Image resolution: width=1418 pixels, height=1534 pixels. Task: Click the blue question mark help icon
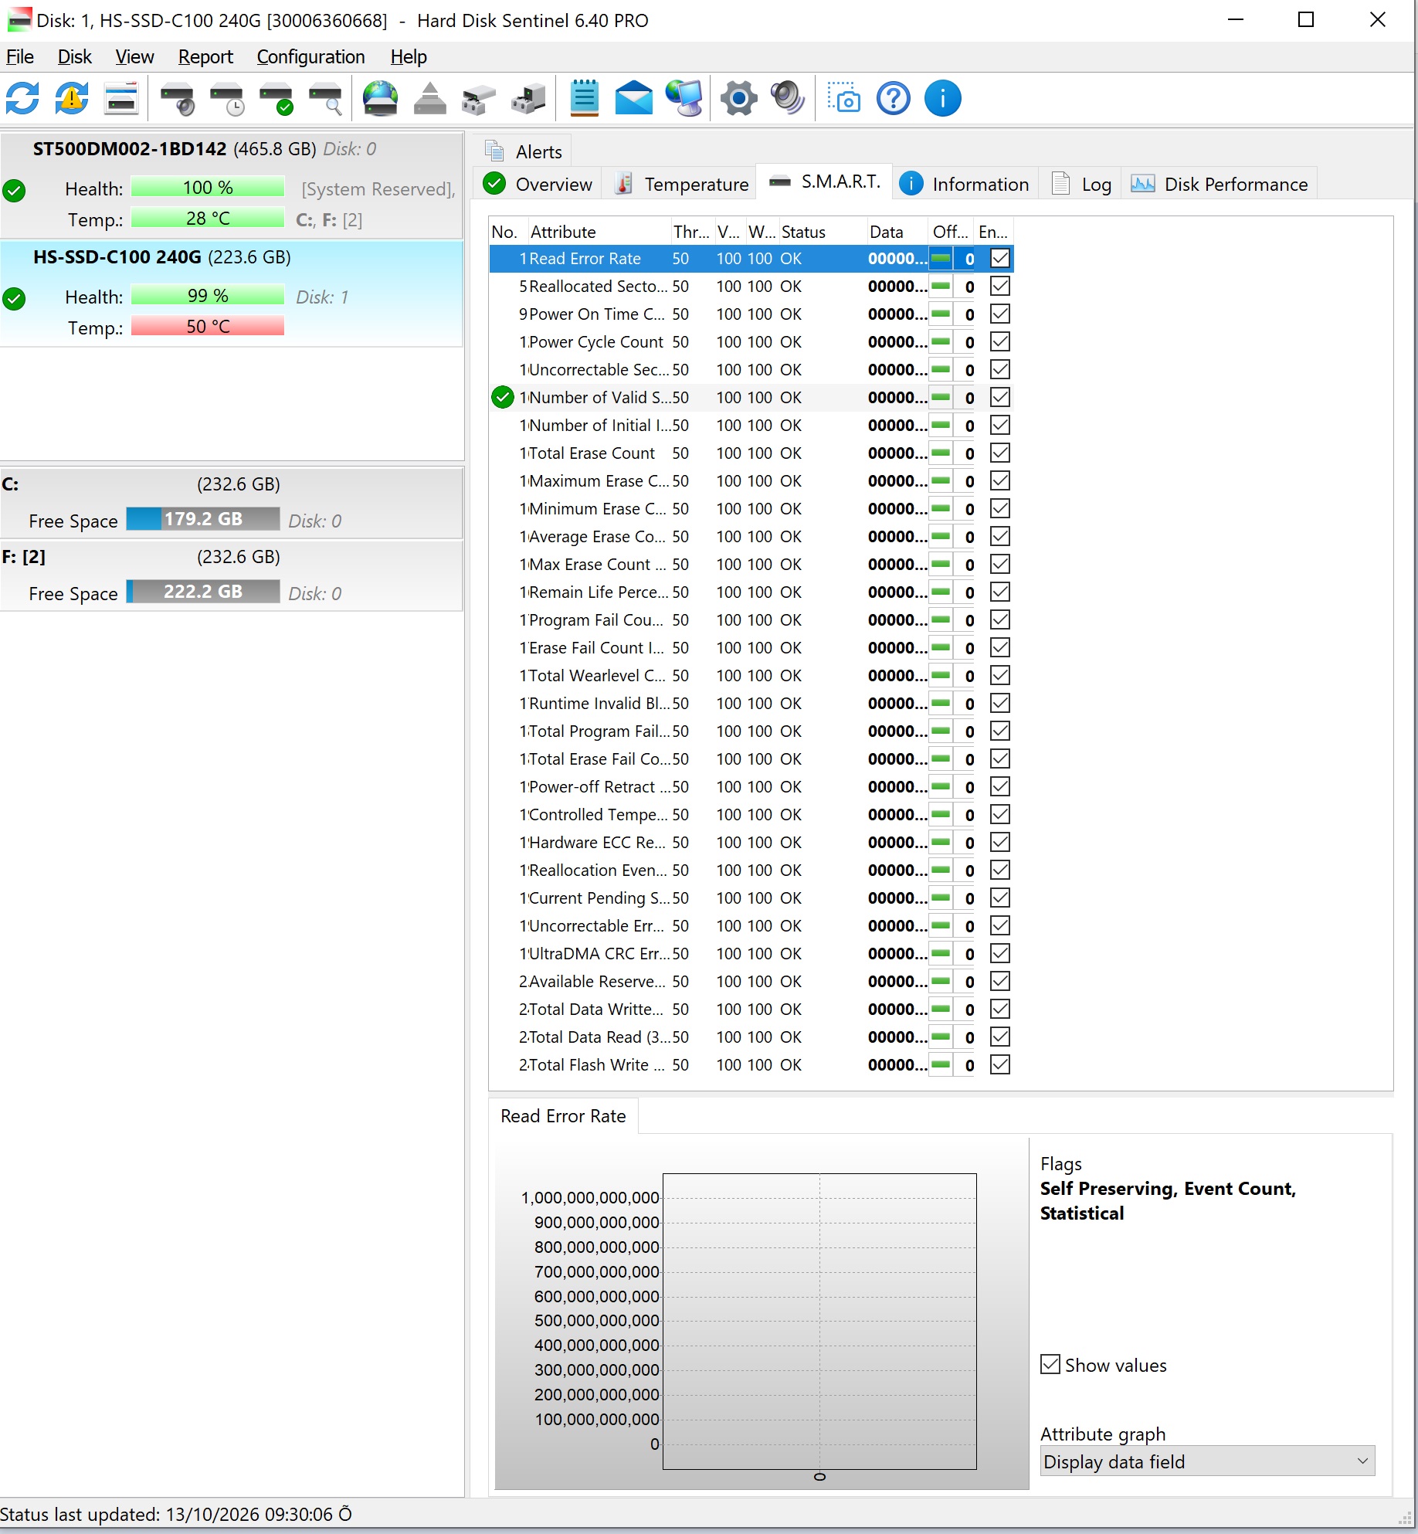(x=894, y=98)
